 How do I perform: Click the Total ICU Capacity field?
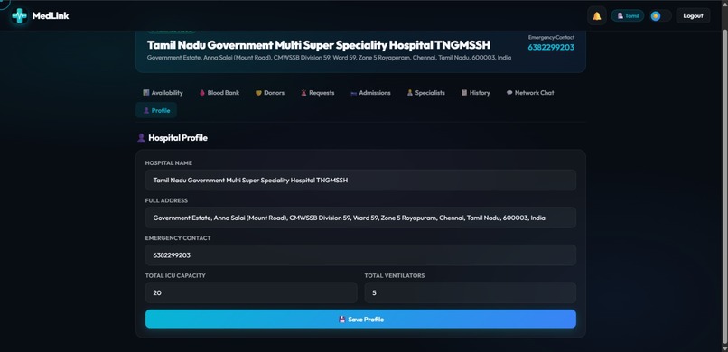(x=251, y=292)
